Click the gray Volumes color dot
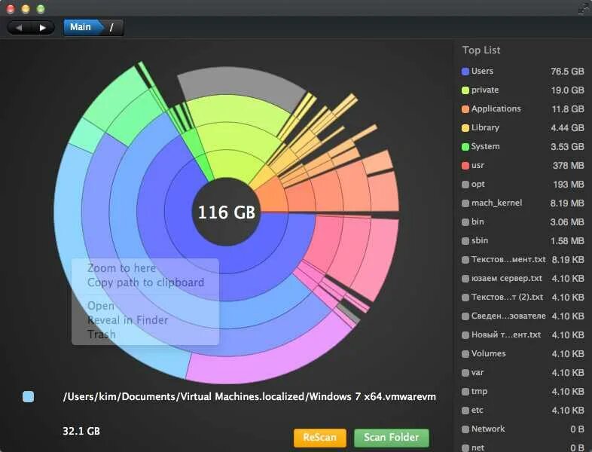592x452 pixels. pyautogui.click(x=465, y=354)
